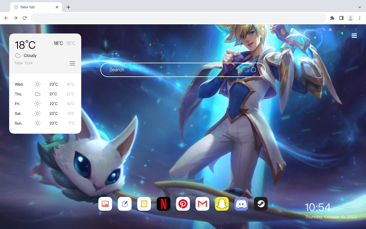Open a new tab with plus button

point(68,7)
